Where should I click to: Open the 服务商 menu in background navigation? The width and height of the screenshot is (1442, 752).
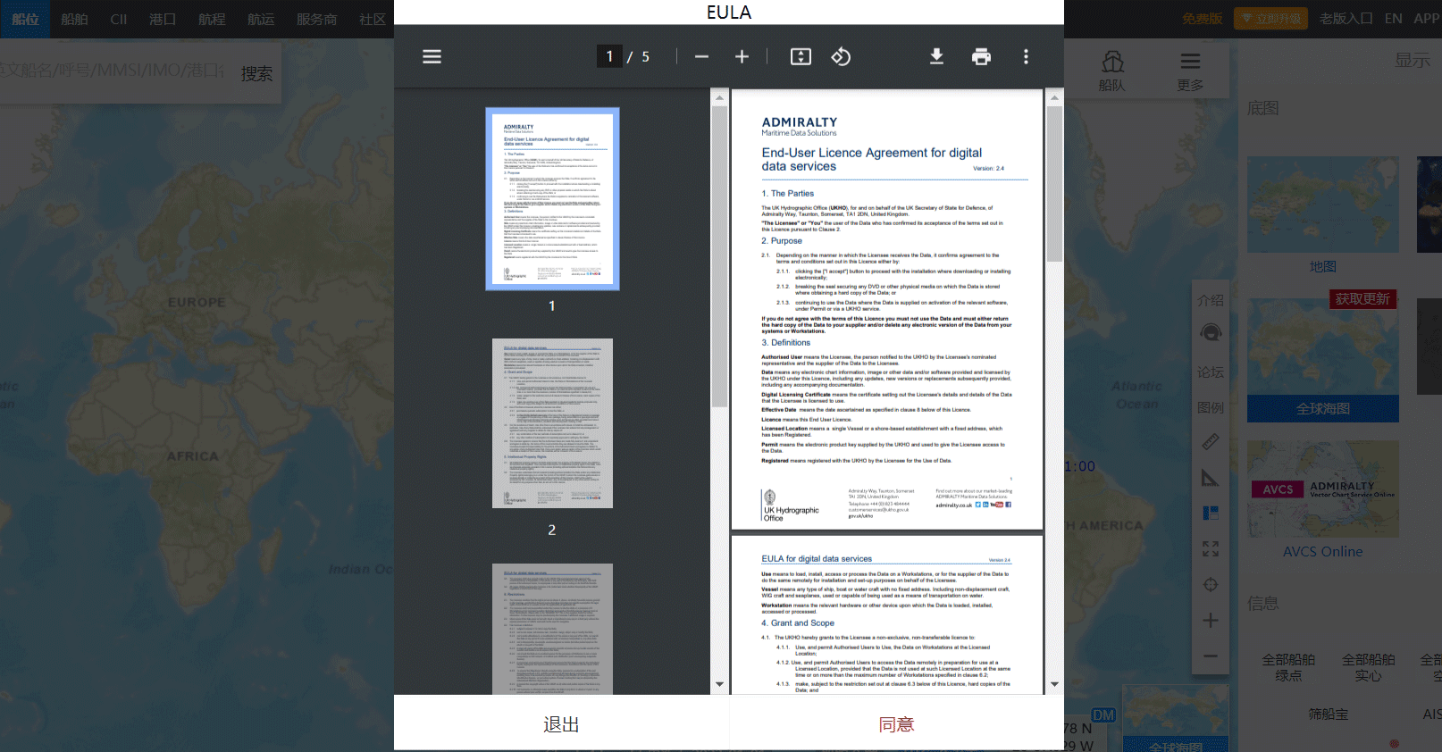point(316,19)
